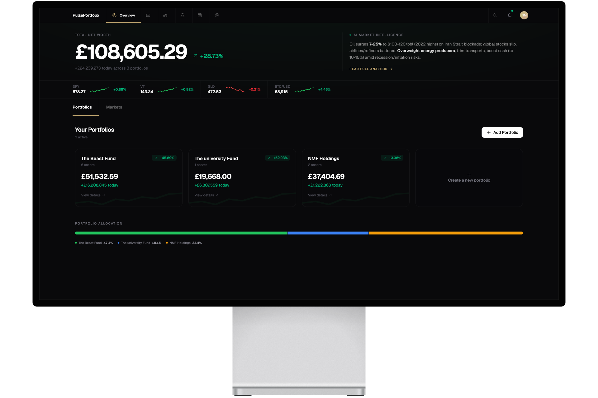
Task: Toggle the green legend dot for The Beast Fund
Action: (76, 243)
